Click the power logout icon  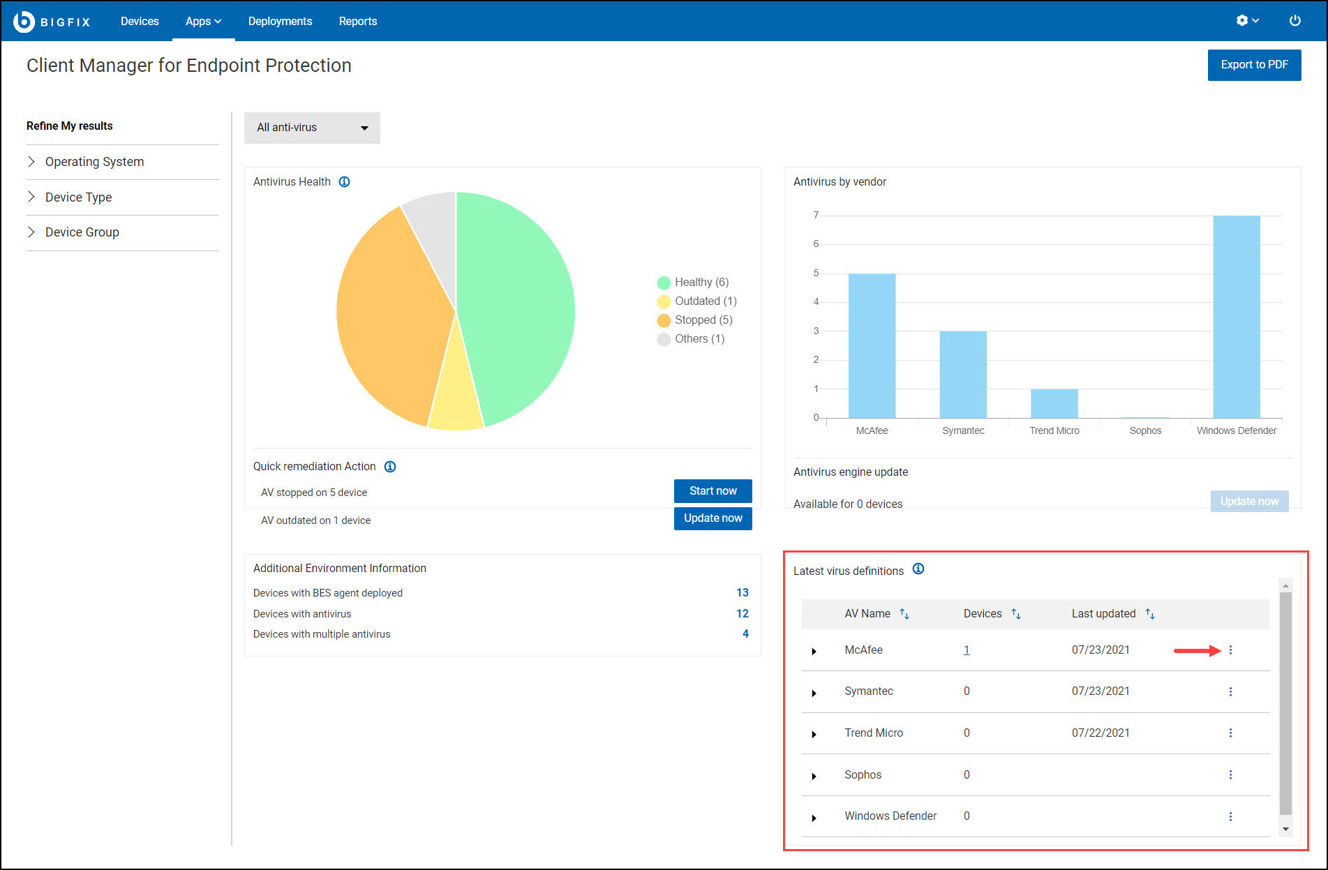pyautogui.click(x=1295, y=21)
